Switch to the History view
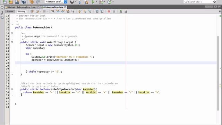Image resolution: width=222 pixels, height=125 pixels. [22, 11]
